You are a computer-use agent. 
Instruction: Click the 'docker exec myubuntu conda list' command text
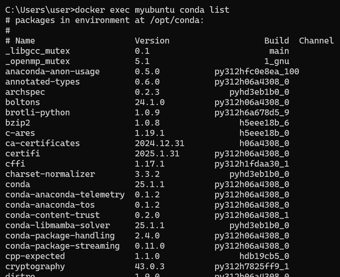(x=152, y=10)
